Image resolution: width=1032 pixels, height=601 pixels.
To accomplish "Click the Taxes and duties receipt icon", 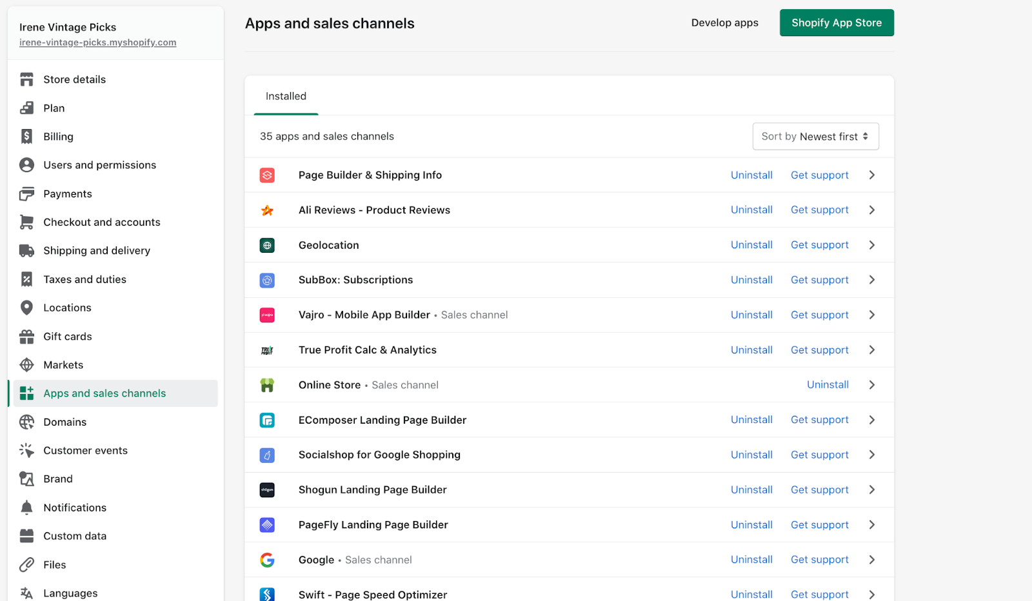I will tap(26, 279).
